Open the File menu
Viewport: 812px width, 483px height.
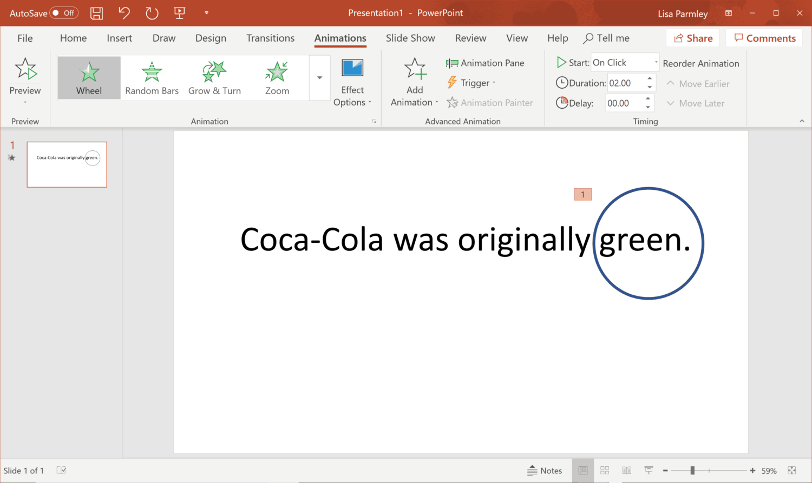tap(25, 38)
